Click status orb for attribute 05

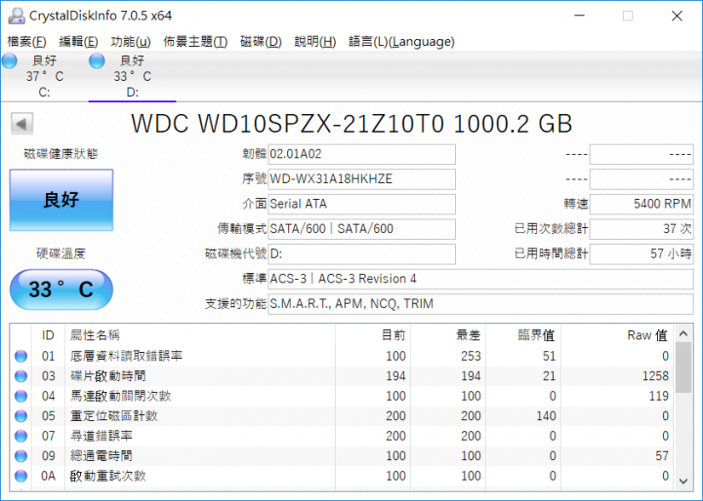tap(21, 416)
